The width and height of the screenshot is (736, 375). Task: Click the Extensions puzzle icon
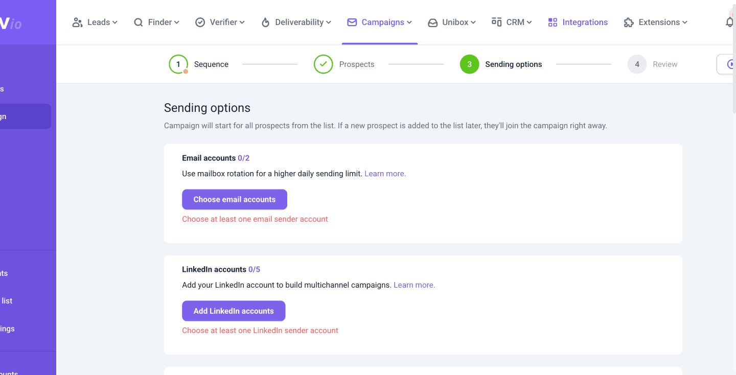[629, 22]
